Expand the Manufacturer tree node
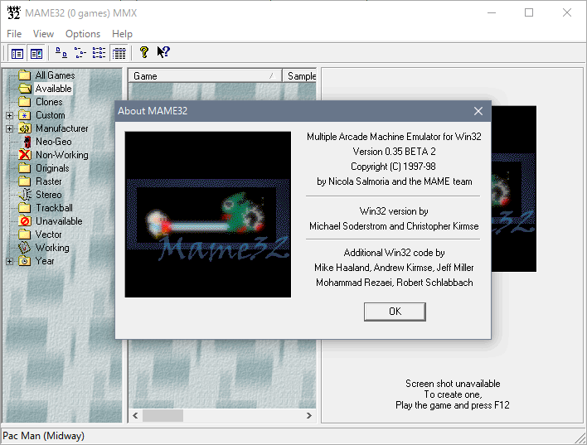The height and width of the screenshot is (445, 587). pos(9,128)
